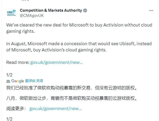
Task: Click the CMA profile avatar logo
Action: coord(12,13)
